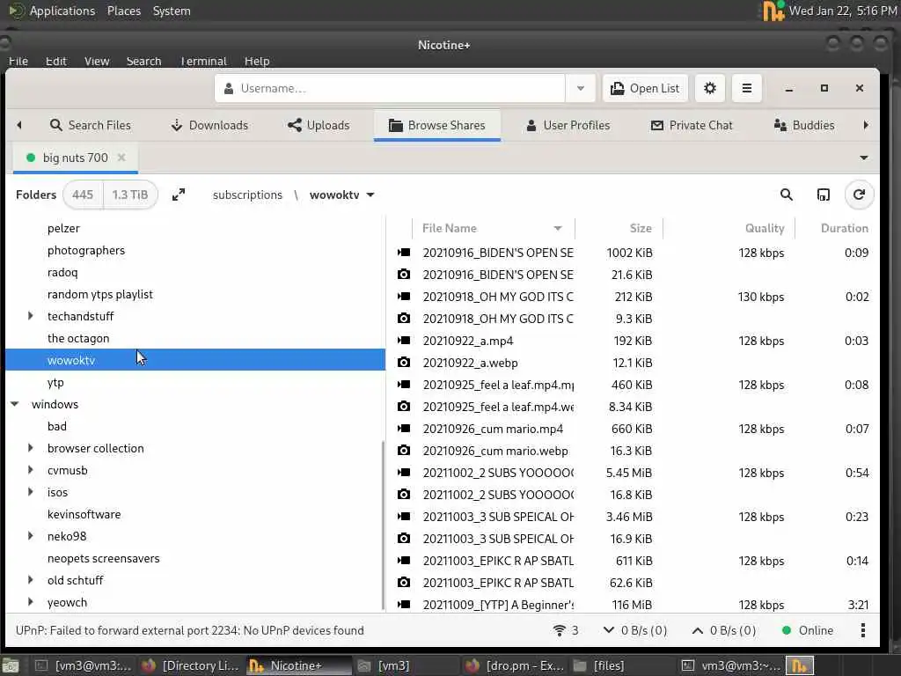The height and width of the screenshot is (676, 901).
Task: Open the Terminal menu in the outer menubar
Action: point(203,61)
